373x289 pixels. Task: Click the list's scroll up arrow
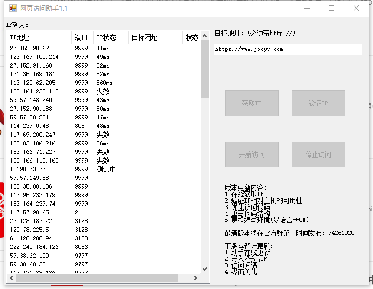[x=204, y=36]
